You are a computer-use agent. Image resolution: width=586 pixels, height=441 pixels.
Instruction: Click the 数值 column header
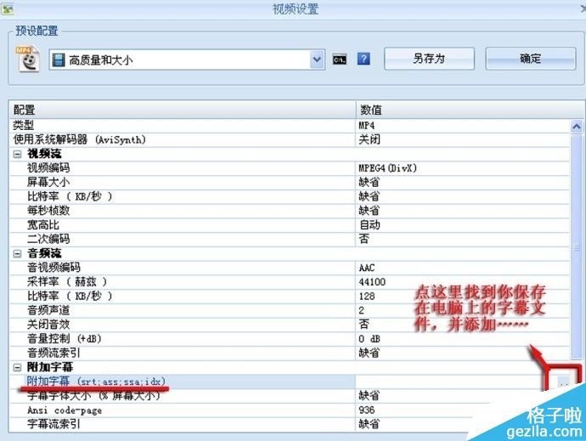[470, 110]
